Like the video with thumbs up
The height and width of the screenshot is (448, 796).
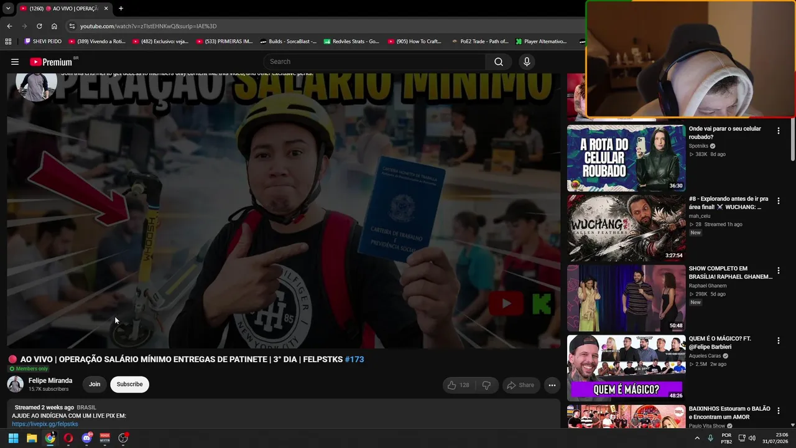coord(458,385)
